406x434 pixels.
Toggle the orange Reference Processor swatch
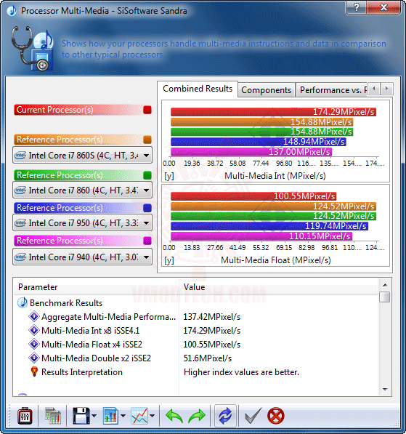click(x=147, y=140)
